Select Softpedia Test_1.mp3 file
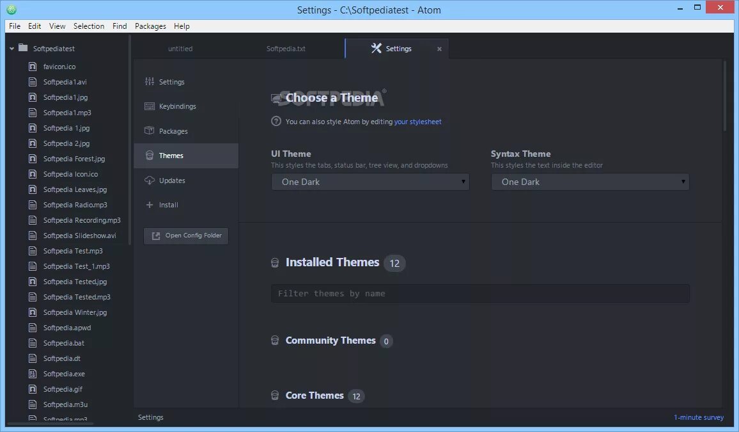The height and width of the screenshot is (432, 739). (x=76, y=266)
